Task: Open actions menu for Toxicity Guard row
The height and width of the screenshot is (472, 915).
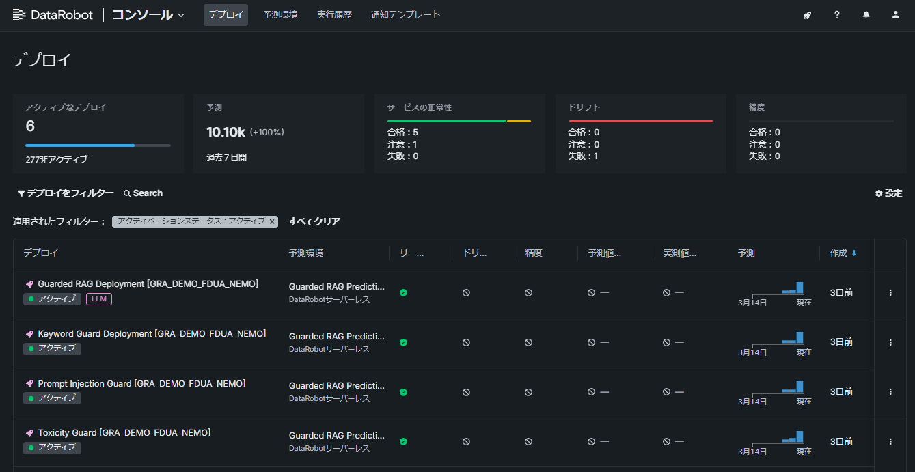Action: 890,441
